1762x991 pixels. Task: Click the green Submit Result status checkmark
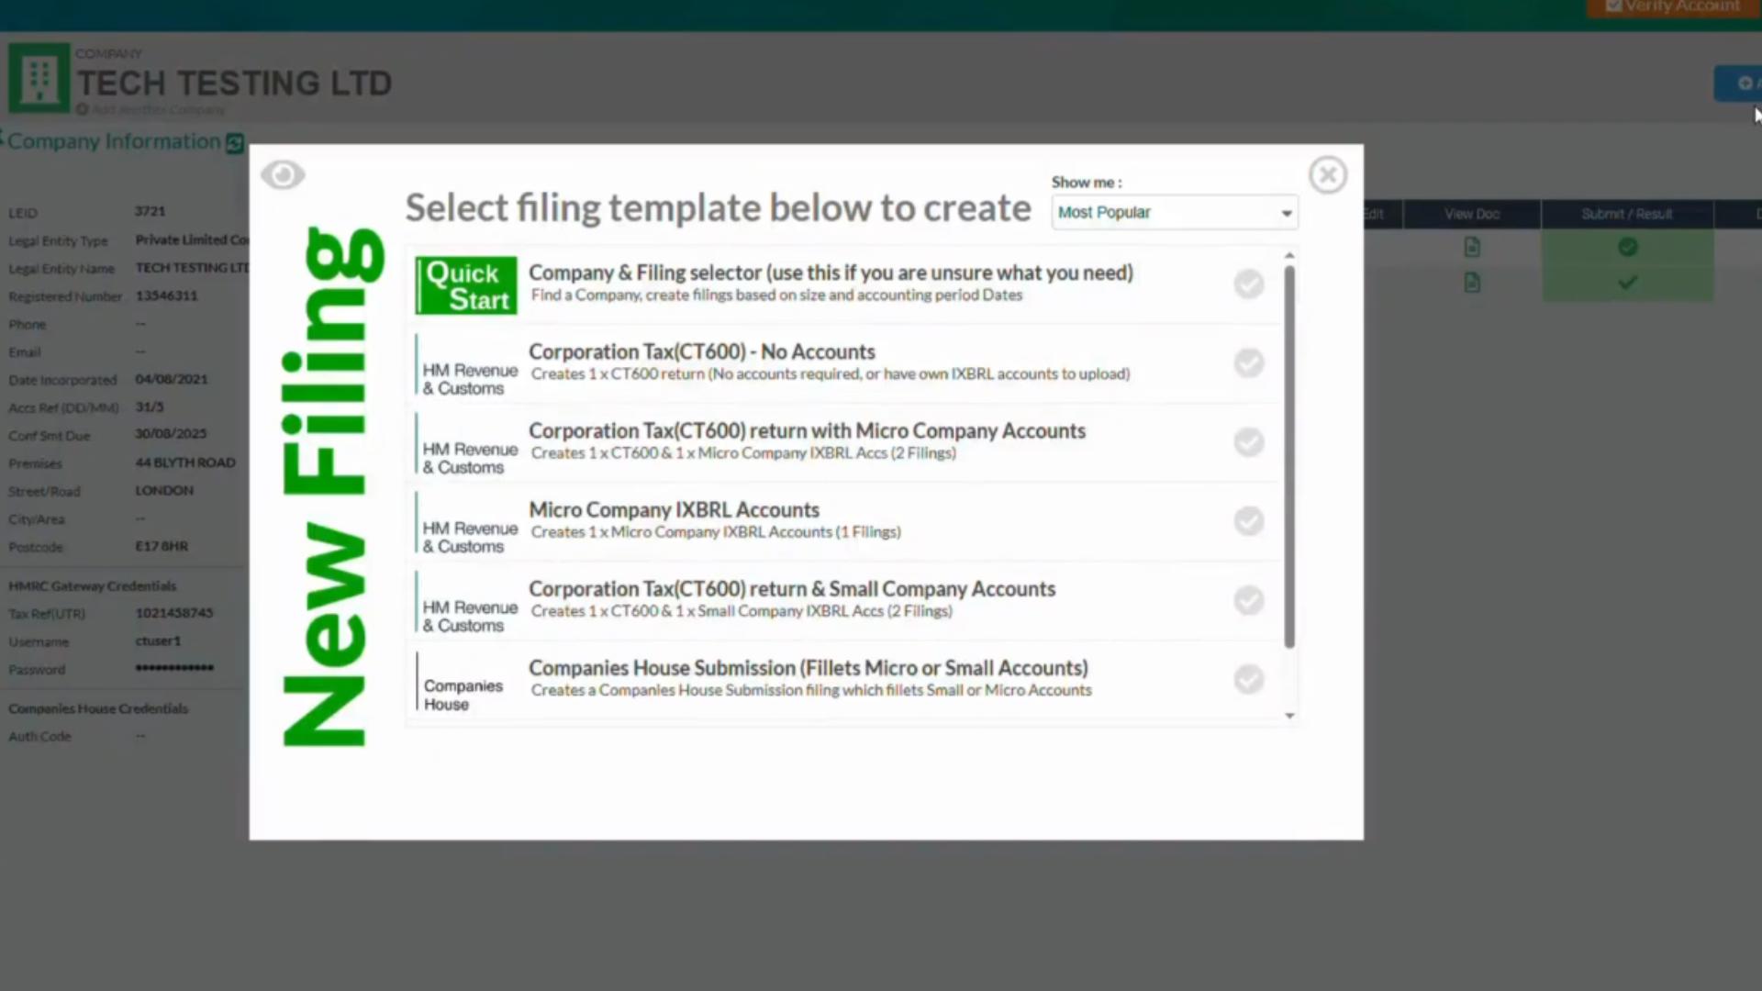click(x=1626, y=247)
